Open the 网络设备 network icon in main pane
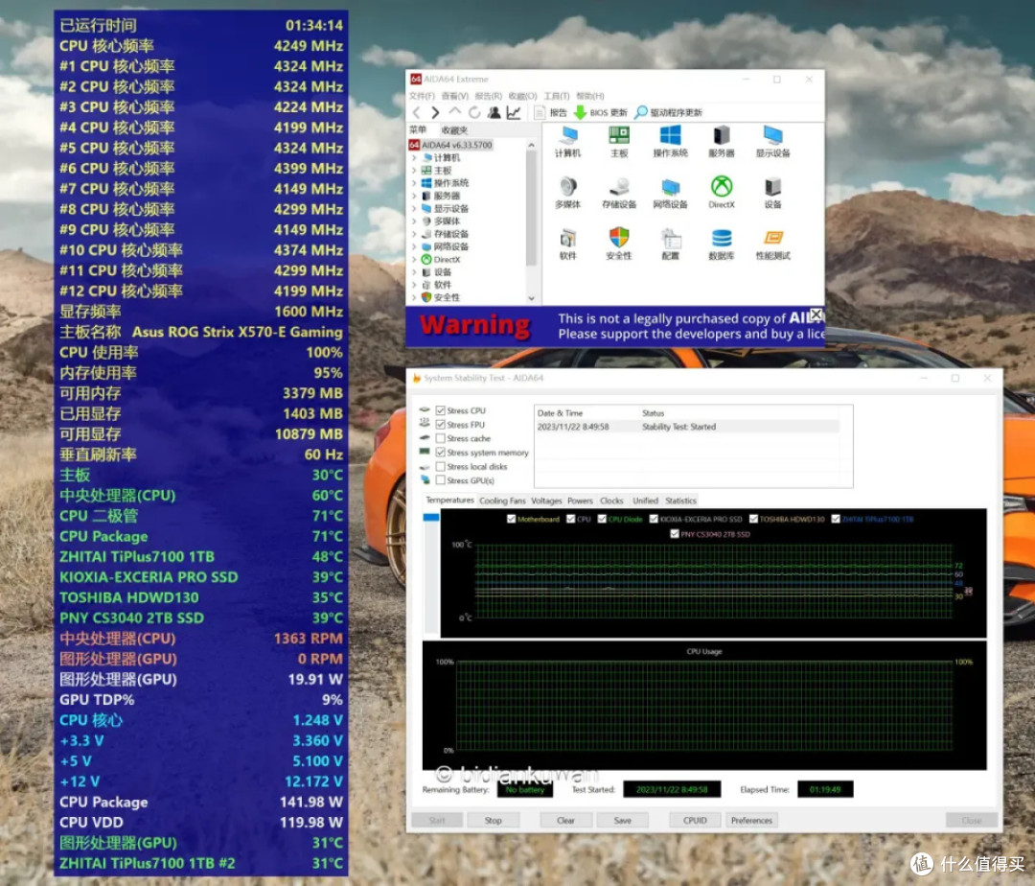Screen dimensions: 1035x886 [x=671, y=193]
